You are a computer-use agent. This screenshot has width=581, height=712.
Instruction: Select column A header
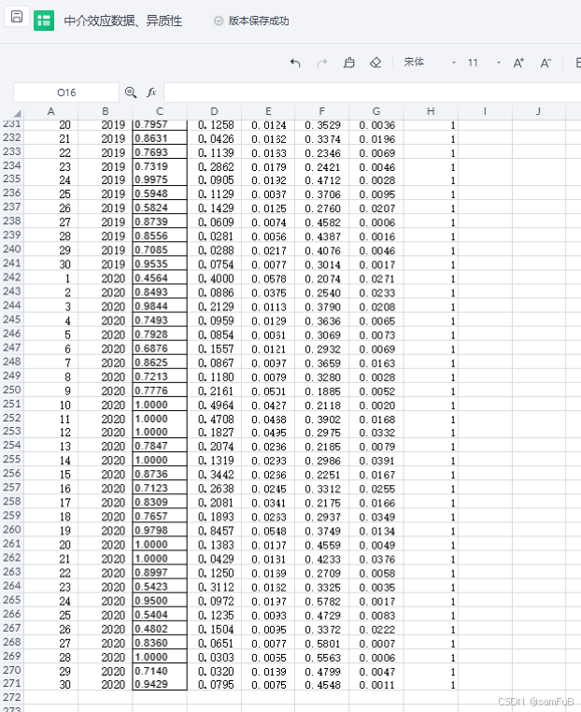[x=50, y=112]
